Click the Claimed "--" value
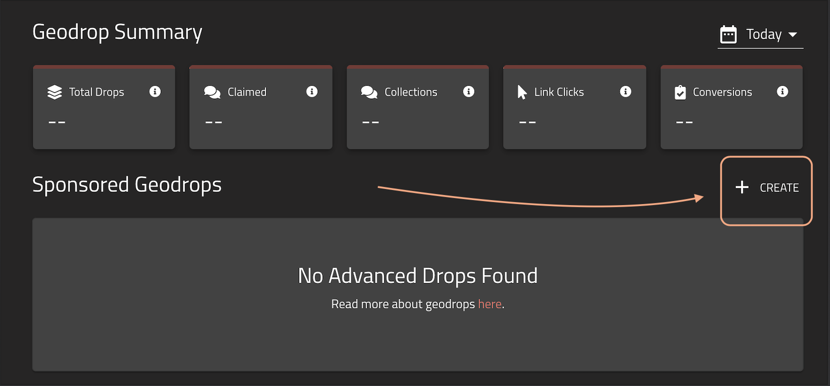830x386 pixels. coord(214,122)
